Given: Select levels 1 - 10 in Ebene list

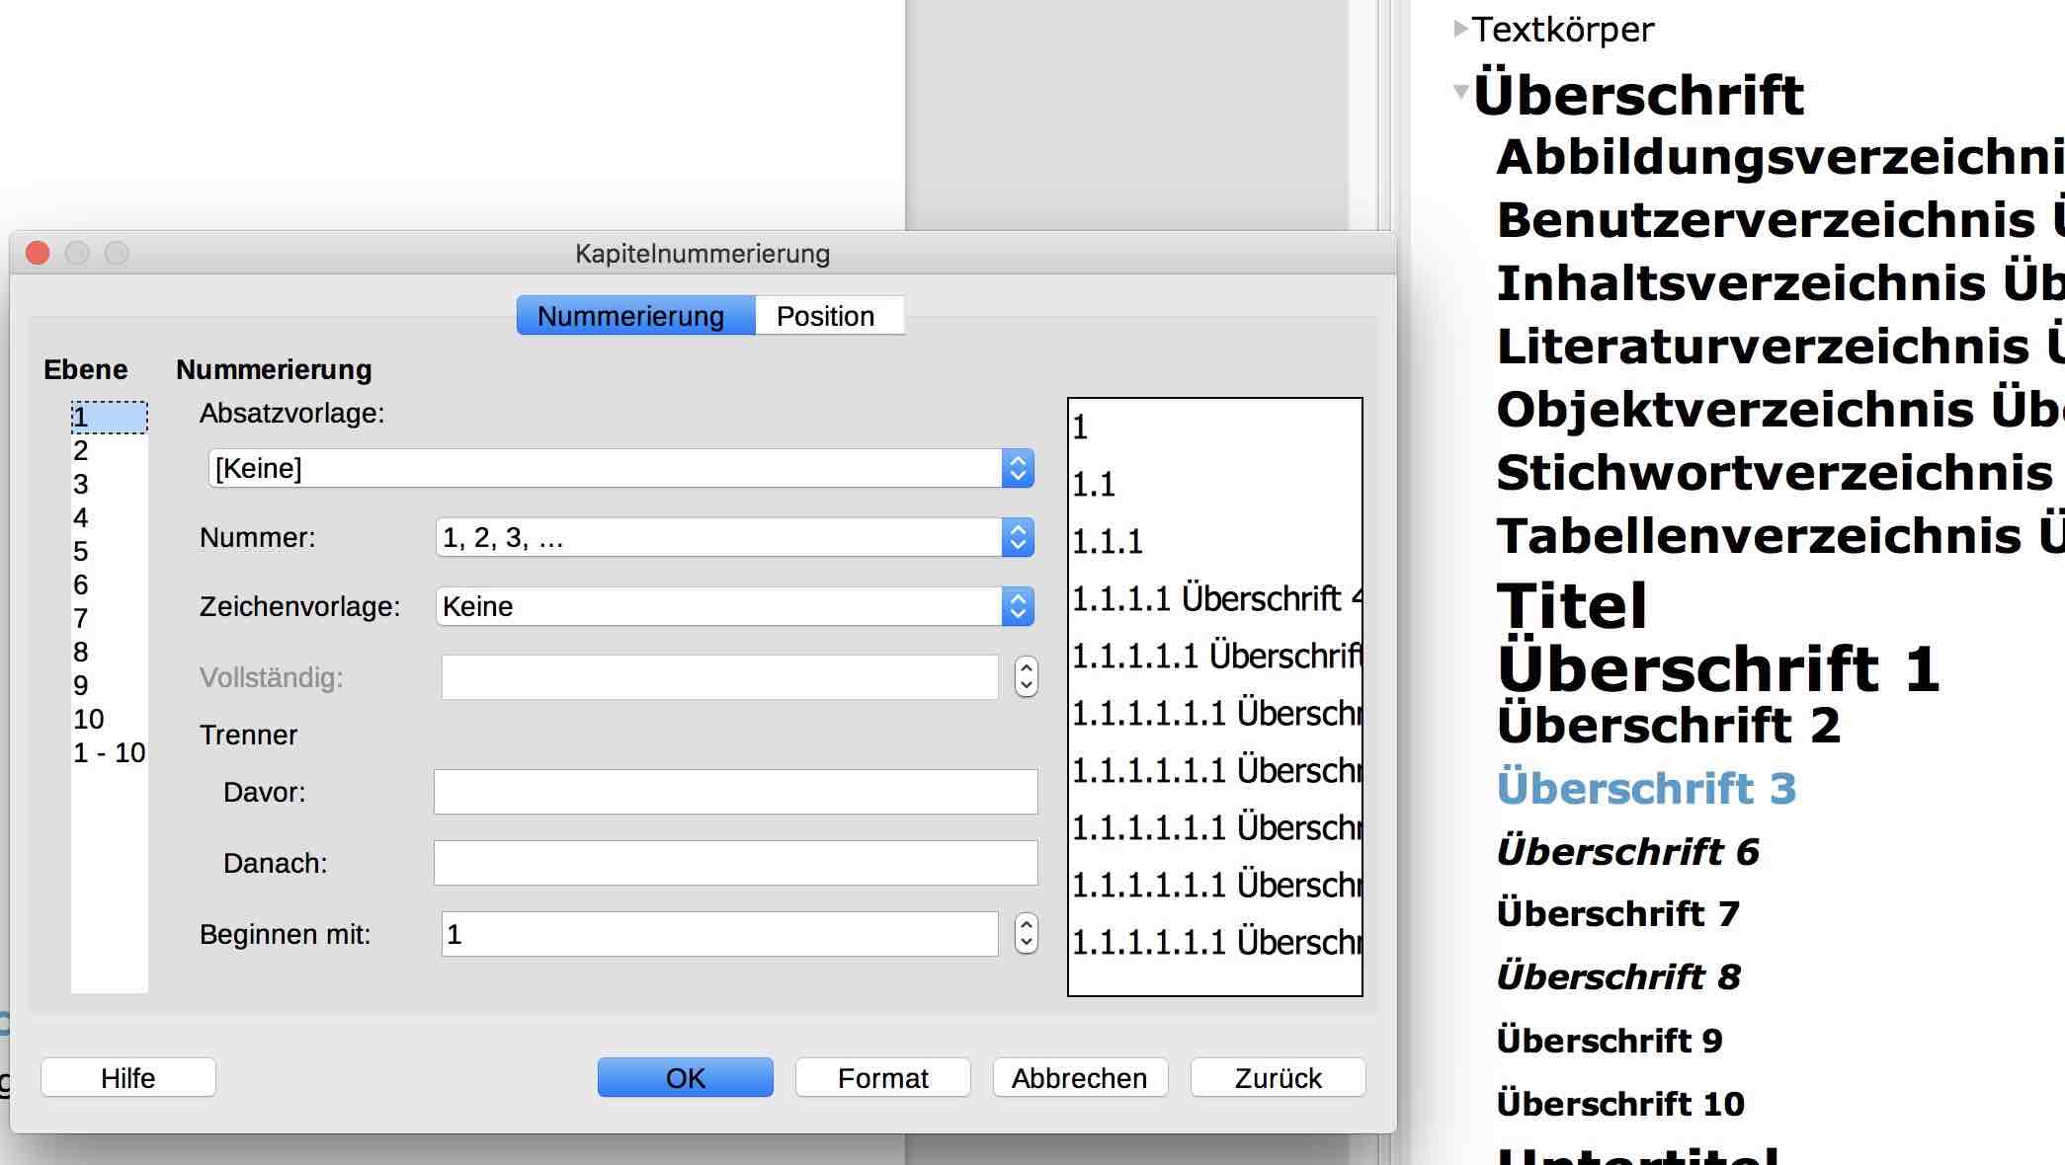Looking at the screenshot, I should pos(109,753).
